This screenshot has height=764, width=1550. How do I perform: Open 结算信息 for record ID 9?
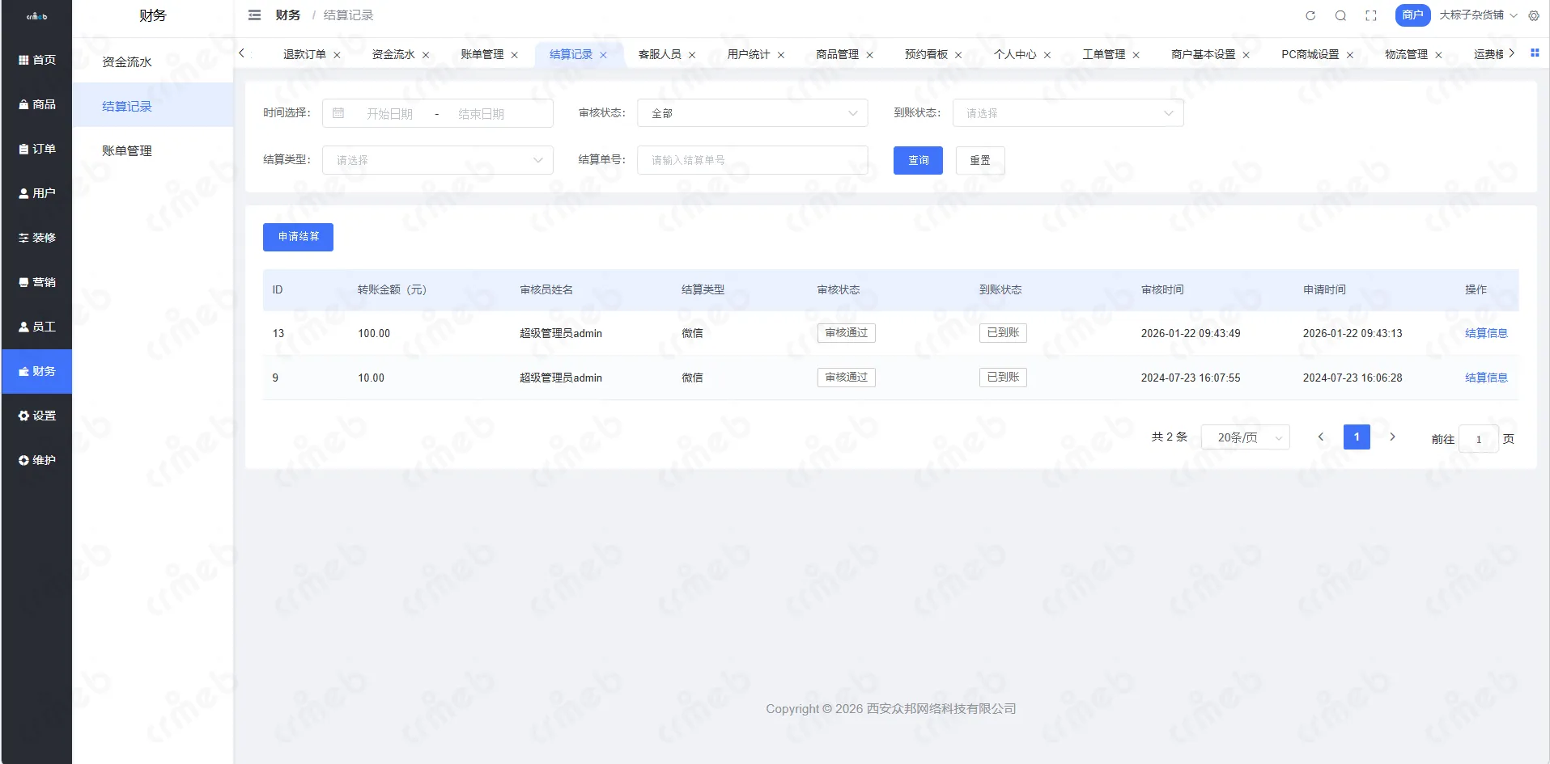1486,378
